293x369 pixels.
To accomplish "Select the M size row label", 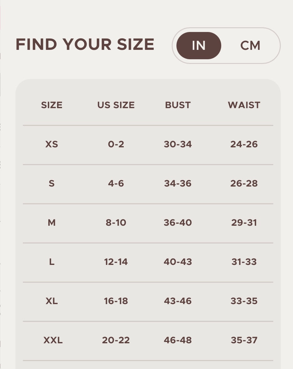I will coord(52,223).
